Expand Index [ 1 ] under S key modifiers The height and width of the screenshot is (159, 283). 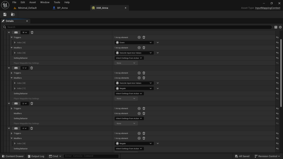(x=15, y=88)
